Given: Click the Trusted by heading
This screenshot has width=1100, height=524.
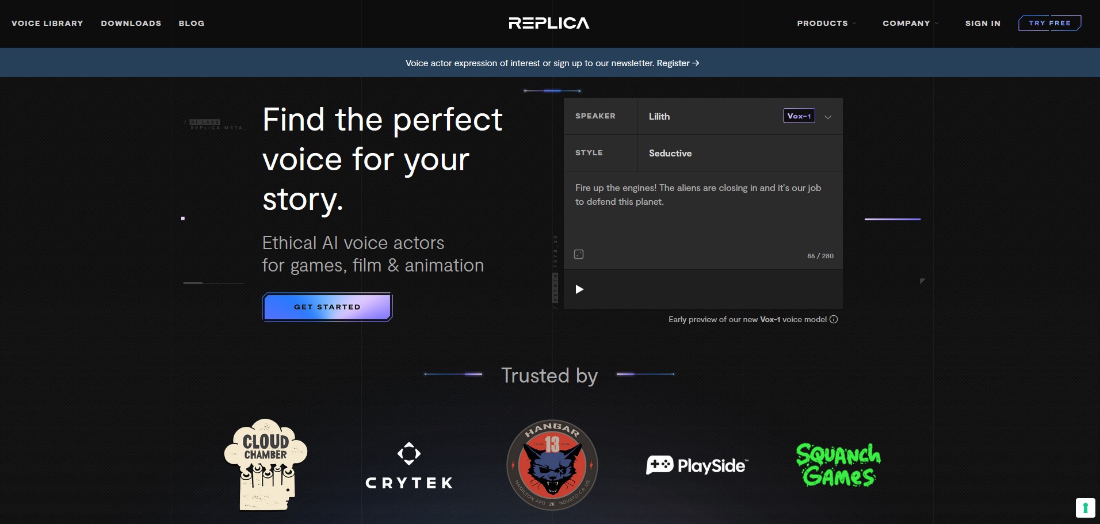Looking at the screenshot, I should coord(549,375).
